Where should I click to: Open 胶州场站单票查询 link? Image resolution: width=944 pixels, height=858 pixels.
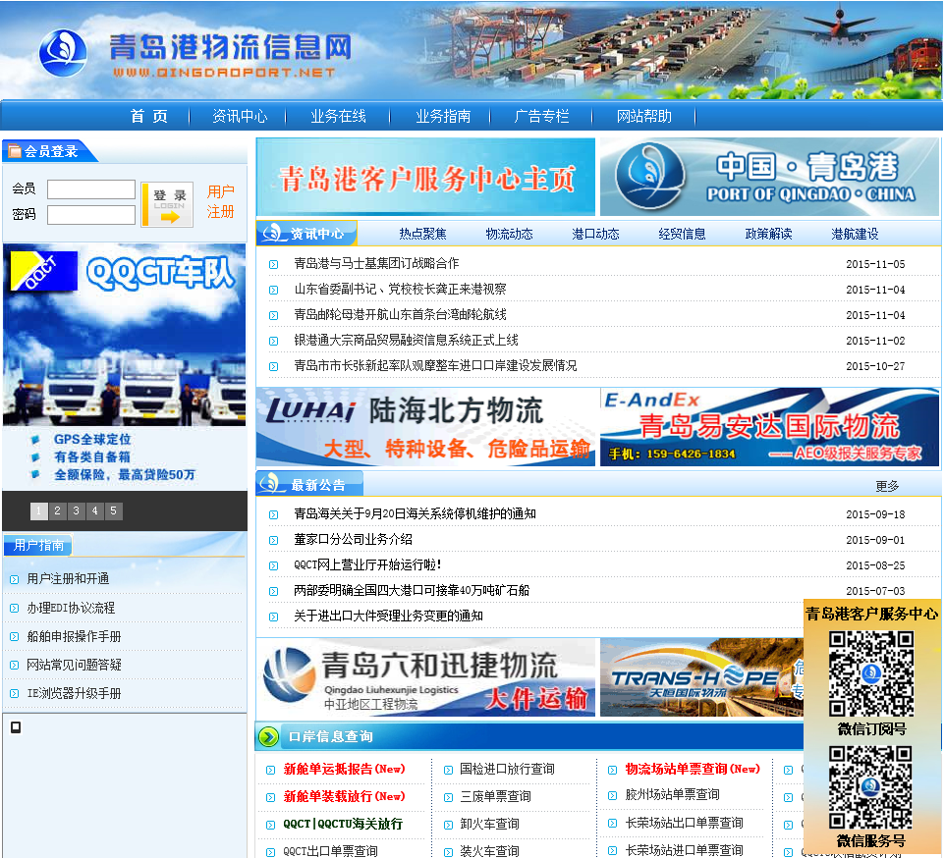coord(672,795)
